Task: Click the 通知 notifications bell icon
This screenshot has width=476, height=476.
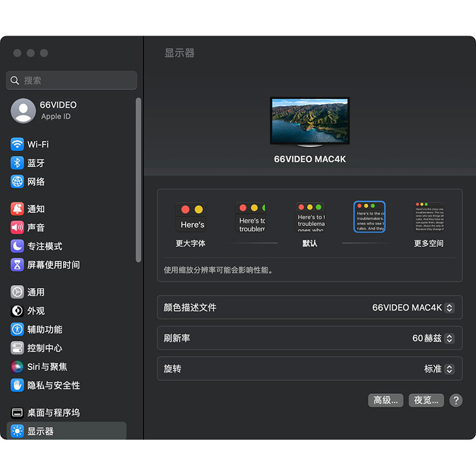Action: click(x=17, y=209)
